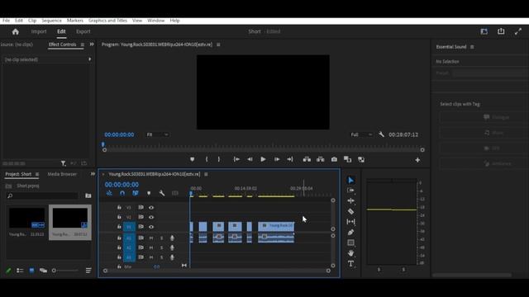The height and width of the screenshot is (297, 529).
Task: Go to In point
Action: point(236,159)
